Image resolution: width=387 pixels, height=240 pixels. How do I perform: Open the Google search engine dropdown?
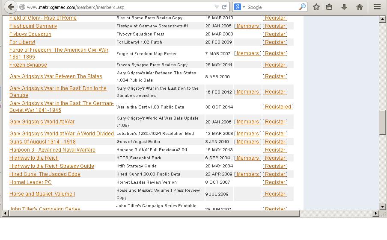239,7
